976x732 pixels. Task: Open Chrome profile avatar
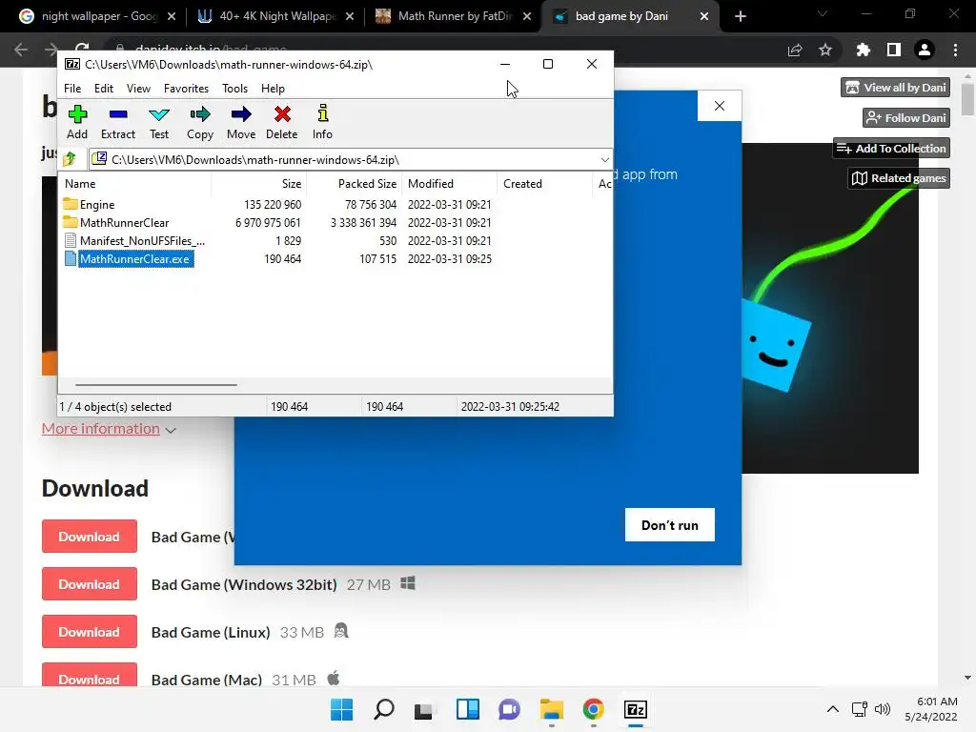(x=925, y=50)
